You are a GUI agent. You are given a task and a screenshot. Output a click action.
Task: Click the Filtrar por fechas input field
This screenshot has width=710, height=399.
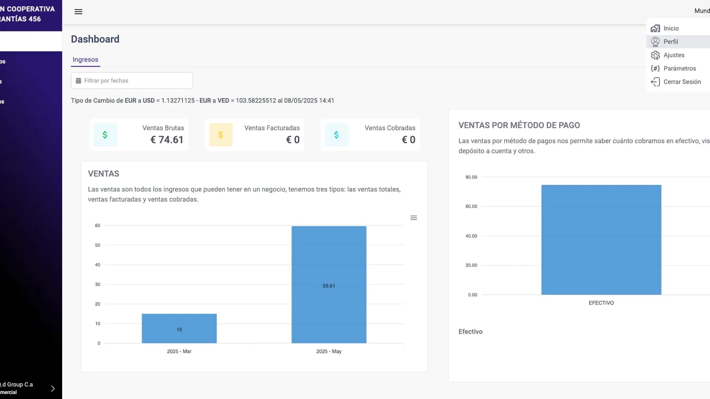(132, 81)
